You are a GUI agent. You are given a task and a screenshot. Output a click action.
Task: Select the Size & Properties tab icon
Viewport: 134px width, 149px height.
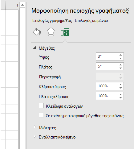[x=65, y=32]
